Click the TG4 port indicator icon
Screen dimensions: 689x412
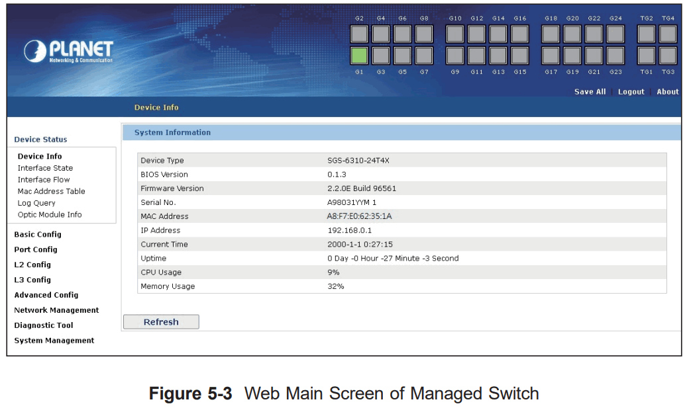(x=668, y=33)
